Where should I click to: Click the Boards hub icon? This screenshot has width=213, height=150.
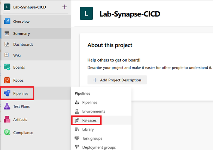(x=7, y=67)
